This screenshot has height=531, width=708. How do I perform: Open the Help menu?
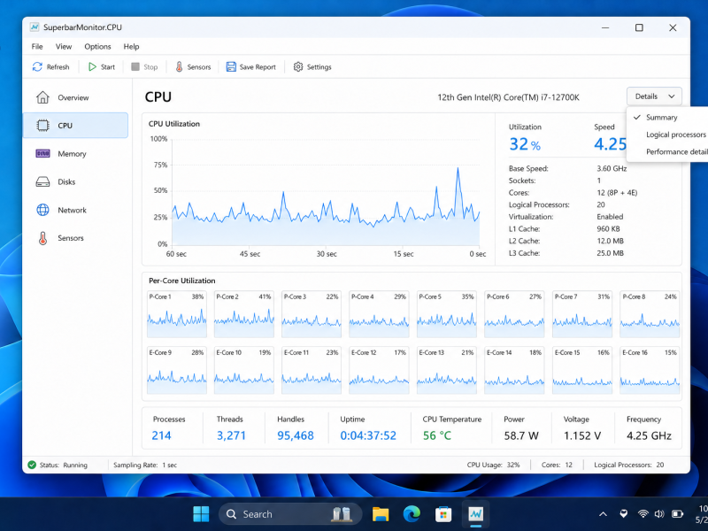point(131,47)
